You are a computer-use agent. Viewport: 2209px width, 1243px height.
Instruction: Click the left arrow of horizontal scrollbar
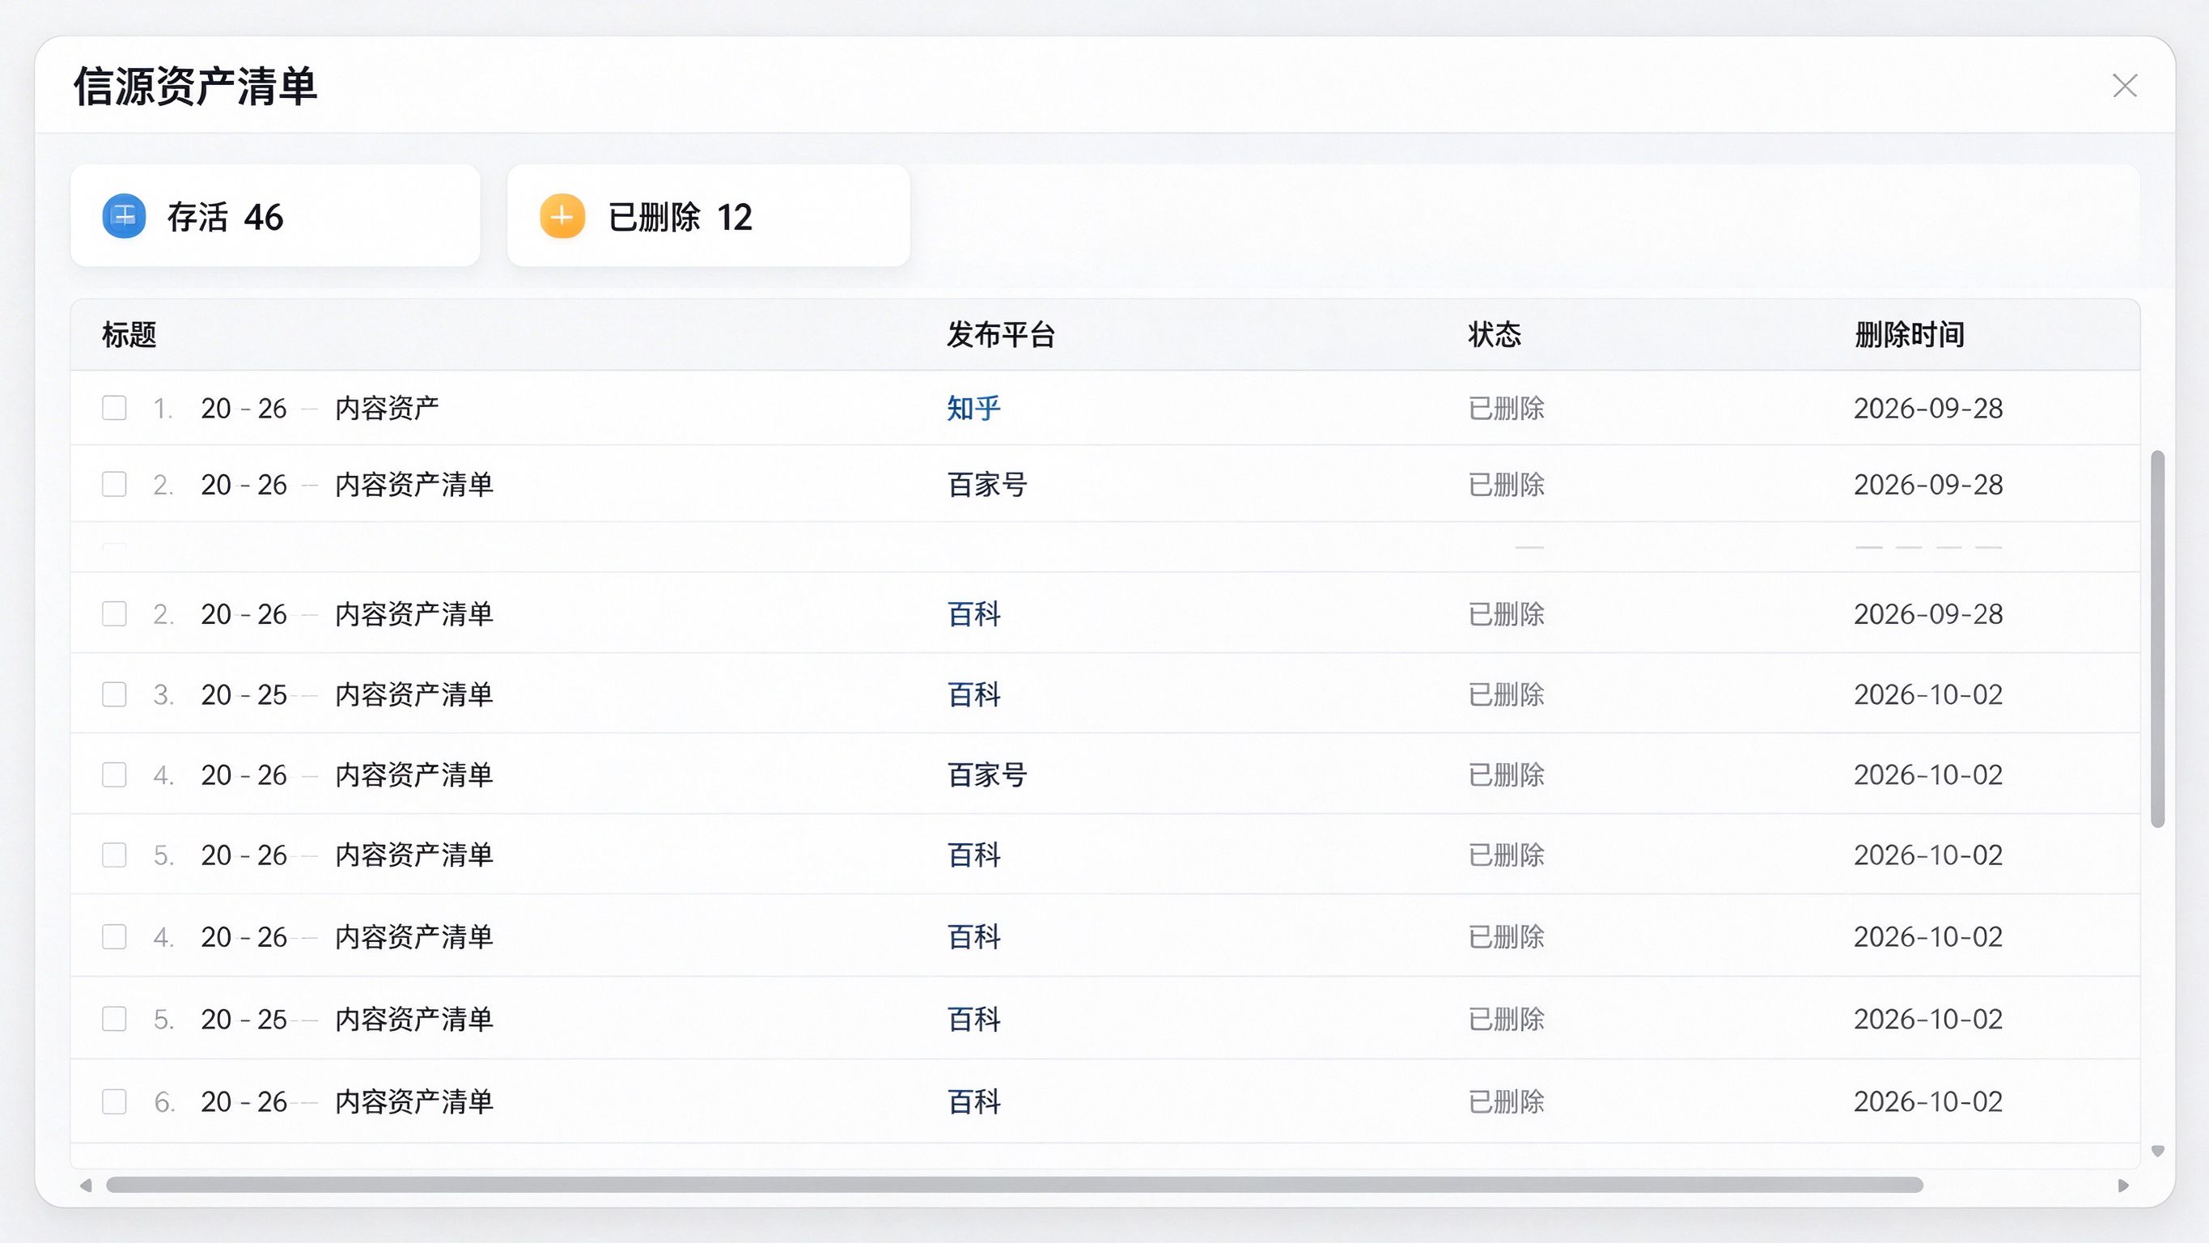86,1186
